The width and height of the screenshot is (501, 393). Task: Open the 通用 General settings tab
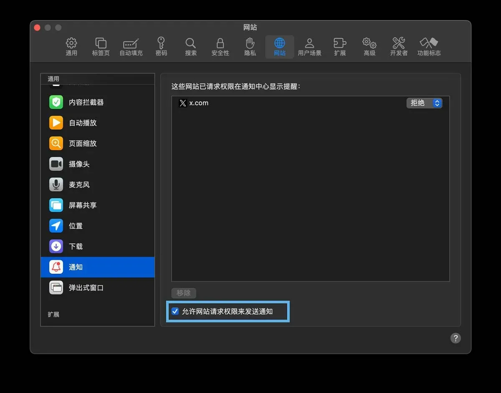tap(71, 47)
